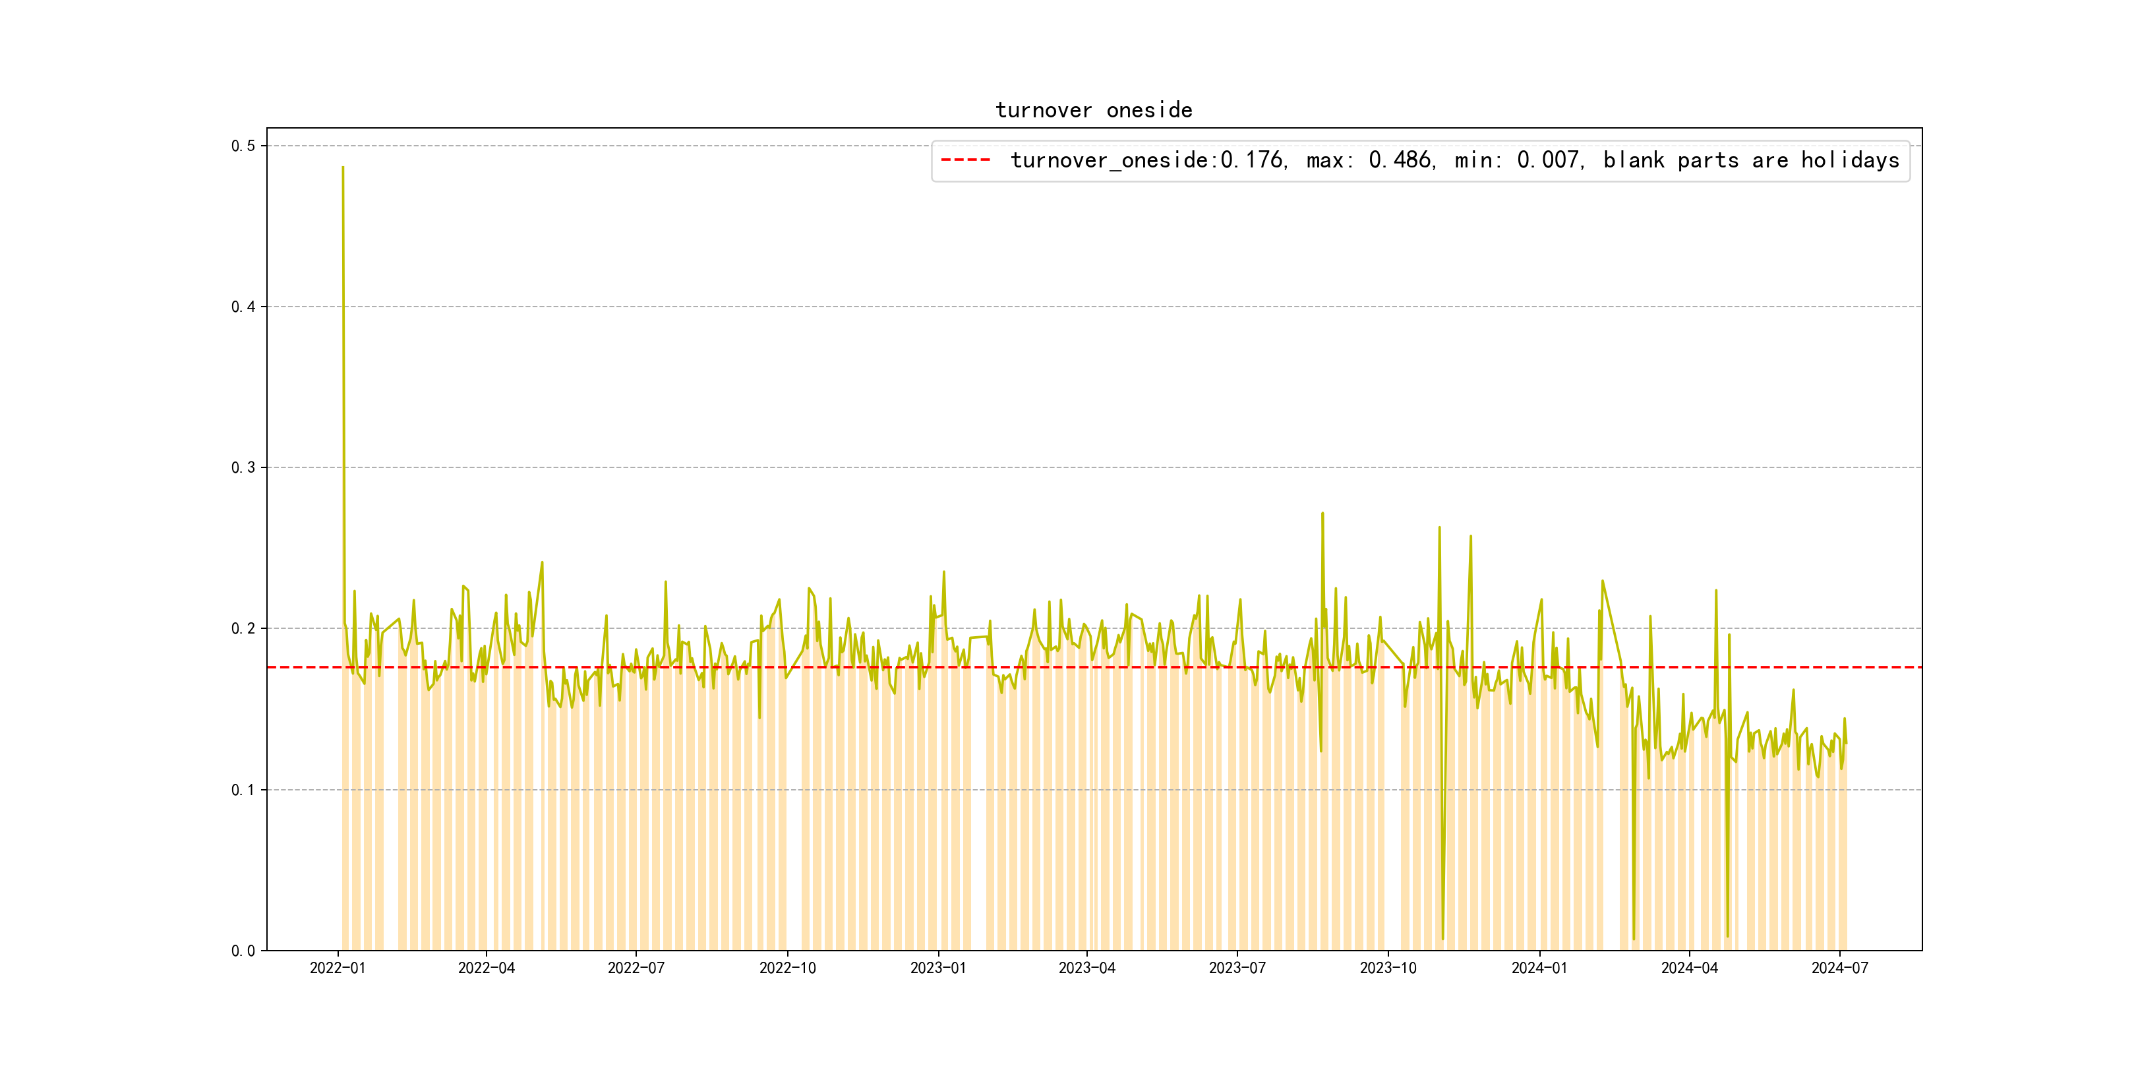Click the red dashed line sample in legend
Viewport: 2136px width, 1068px height.
(x=965, y=160)
